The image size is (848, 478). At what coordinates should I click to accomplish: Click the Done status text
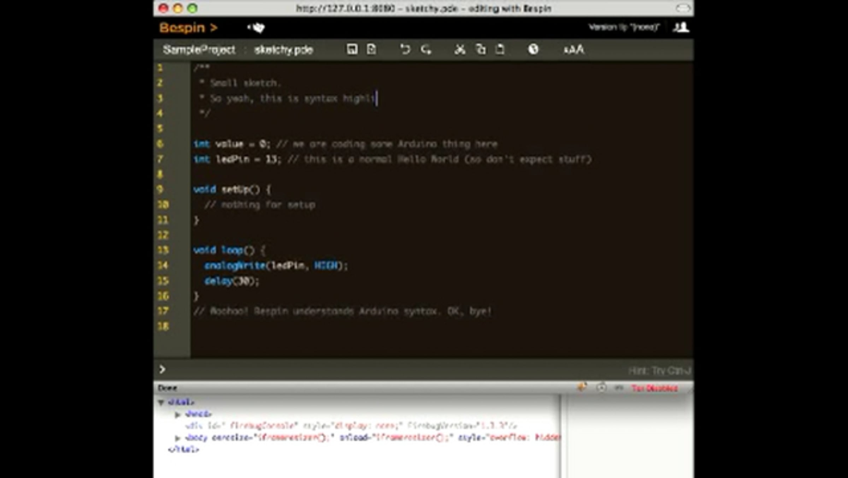(x=167, y=388)
